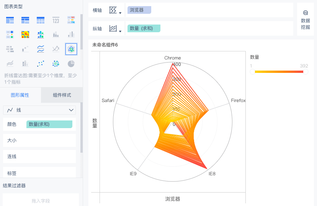Select the partitioned line chart type
Image resolution: width=317 pixels, height=206 pixels.
coord(41,49)
